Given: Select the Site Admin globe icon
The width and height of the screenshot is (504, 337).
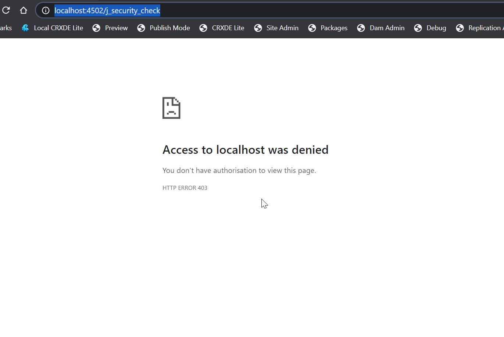Looking at the screenshot, I should 258,28.
